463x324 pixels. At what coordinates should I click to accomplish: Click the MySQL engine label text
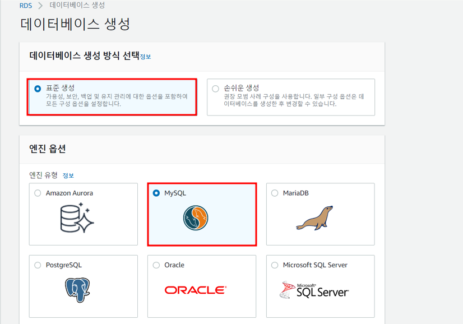click(175, 193)
